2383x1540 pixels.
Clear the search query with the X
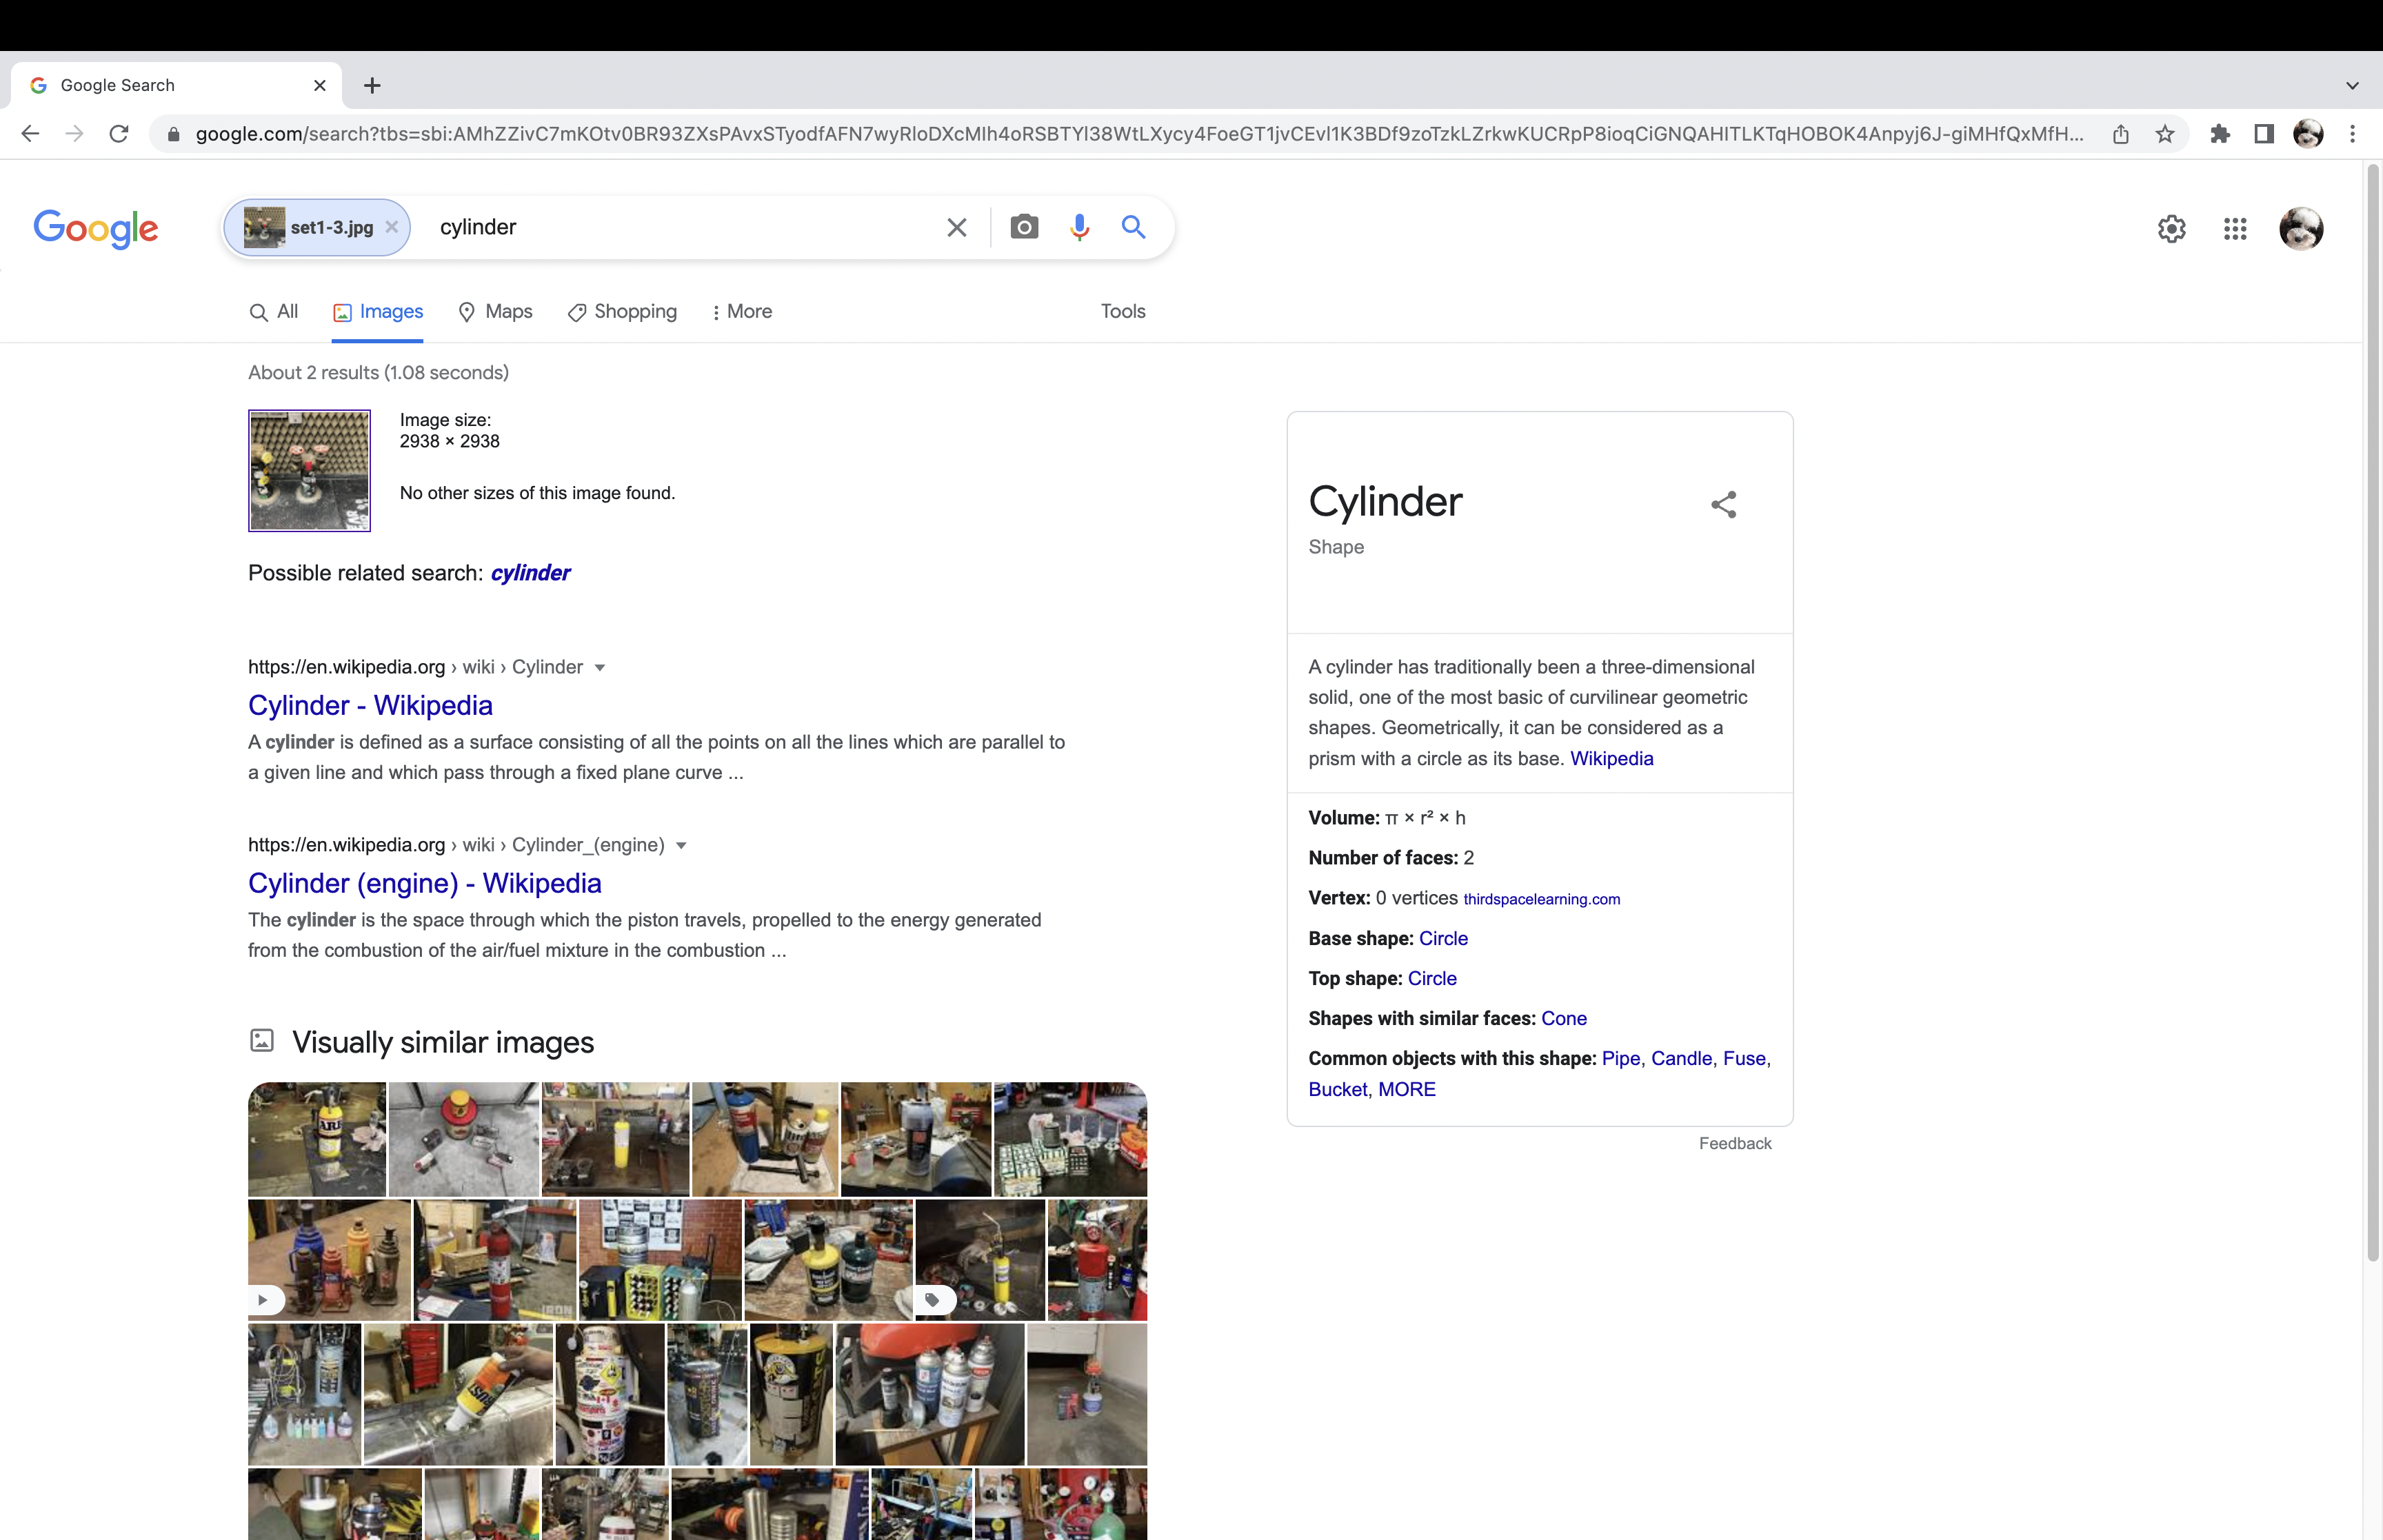coord(956,227)
